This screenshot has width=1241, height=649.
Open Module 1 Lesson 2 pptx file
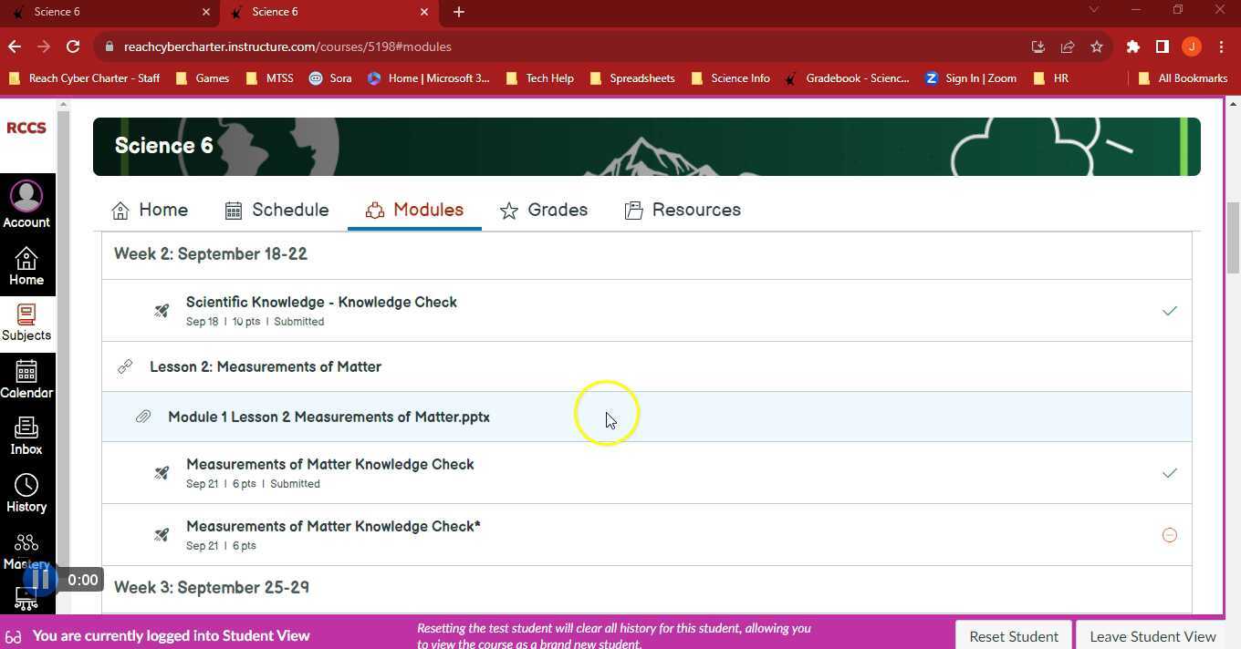coord(328,417)
